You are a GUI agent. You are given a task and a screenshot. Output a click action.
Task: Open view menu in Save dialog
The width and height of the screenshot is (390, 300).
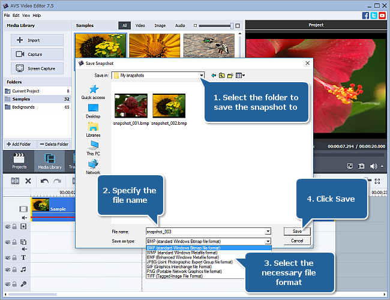tap(240, 76)
